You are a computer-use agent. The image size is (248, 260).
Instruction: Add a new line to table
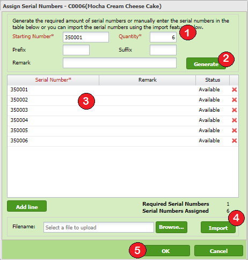click(x=27, y=206)
